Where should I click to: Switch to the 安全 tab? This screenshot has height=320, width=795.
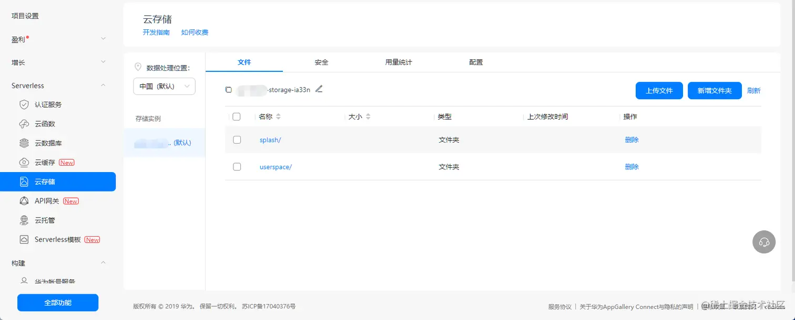tap(321, 62)
